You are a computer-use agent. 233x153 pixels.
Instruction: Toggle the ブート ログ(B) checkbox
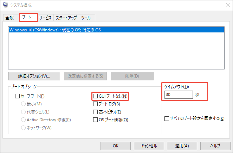click(95, 104)
